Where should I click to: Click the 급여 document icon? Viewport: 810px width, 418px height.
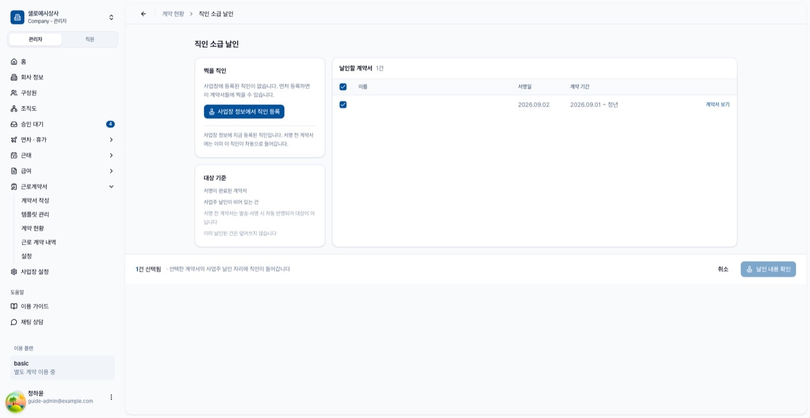(x=14, y=171)
